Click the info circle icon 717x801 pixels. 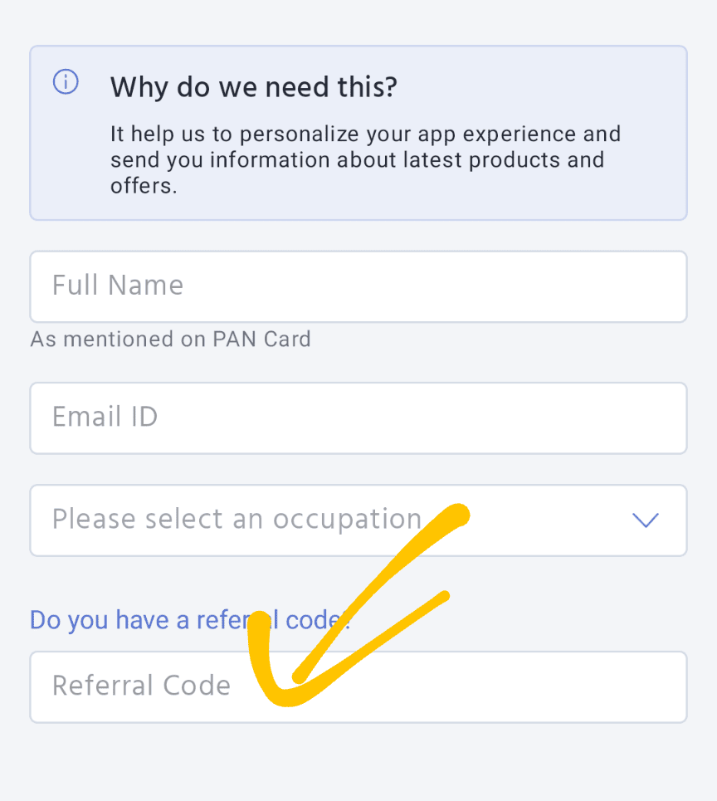(66, 81)
